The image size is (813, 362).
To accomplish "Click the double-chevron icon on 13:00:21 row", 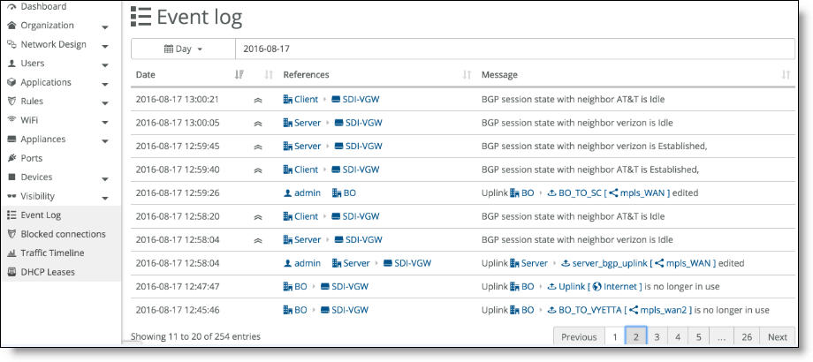I will [x=257, y=100].
